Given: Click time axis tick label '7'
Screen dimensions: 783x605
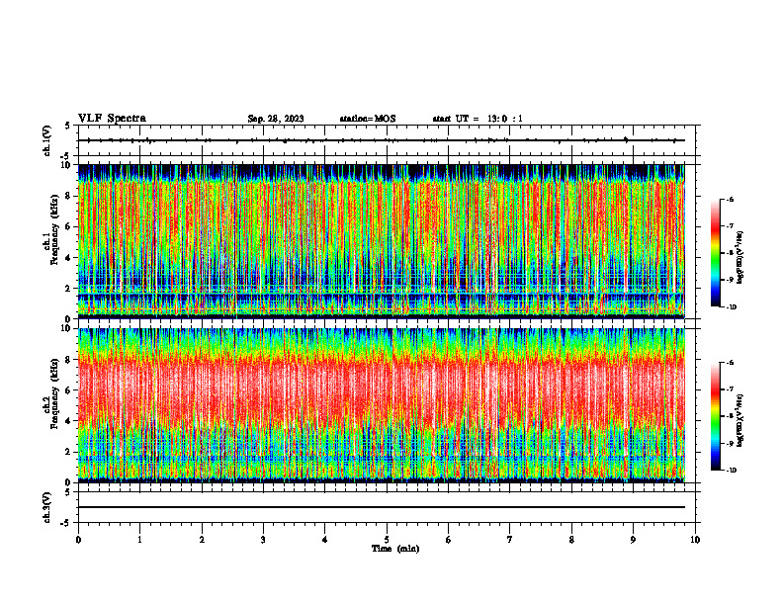Looking at the screenshot, I should pos(510,540).
